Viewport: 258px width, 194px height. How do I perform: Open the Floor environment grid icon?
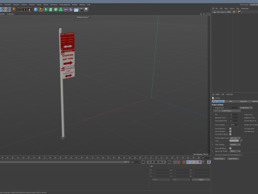pyautogui.click(x=76, y=10)
